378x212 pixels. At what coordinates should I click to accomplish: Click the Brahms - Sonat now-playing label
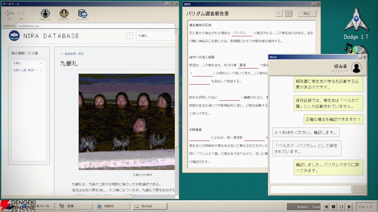[304, 207]
